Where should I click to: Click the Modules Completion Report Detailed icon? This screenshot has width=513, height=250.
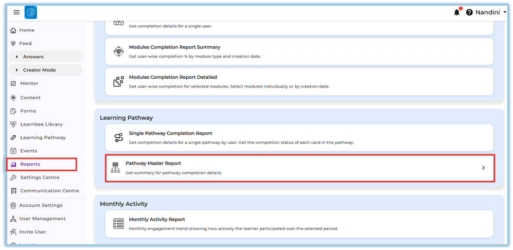118,82
